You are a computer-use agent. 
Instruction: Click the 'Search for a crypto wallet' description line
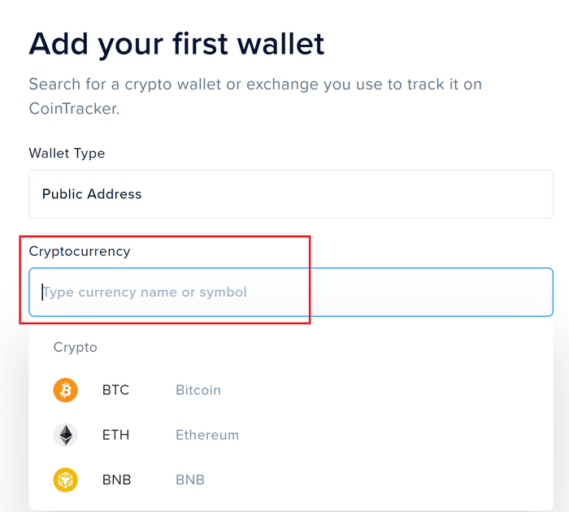[x=255, y=85]
